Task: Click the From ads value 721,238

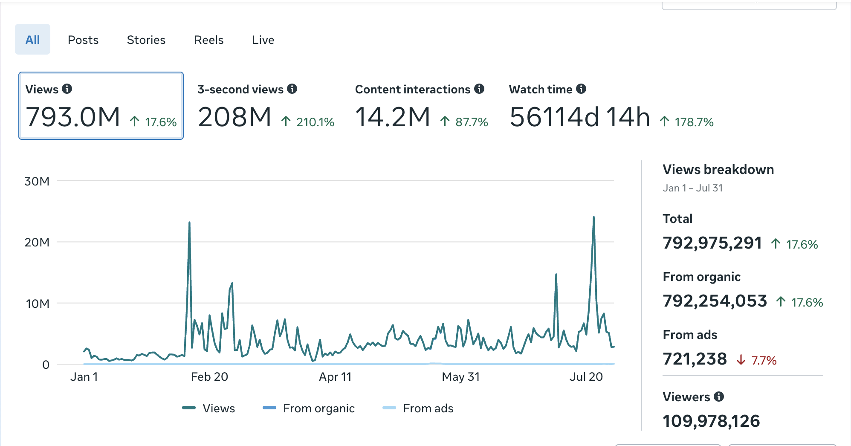Action: pyautogui.click(x=695, y=359)
